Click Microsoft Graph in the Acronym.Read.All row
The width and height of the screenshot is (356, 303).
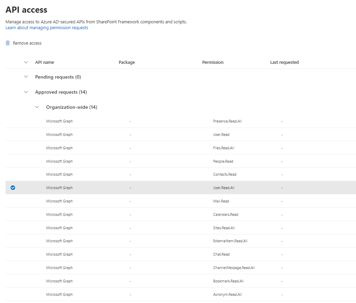tap(59, 294)
